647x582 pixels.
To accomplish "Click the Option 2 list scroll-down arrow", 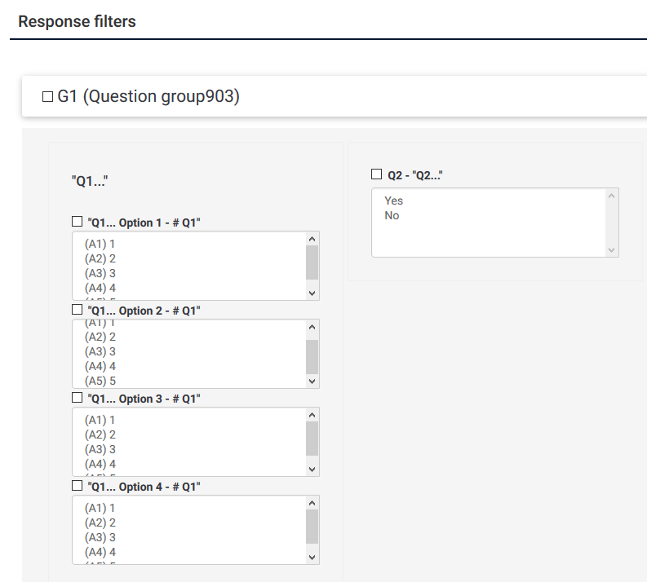I will pyautogui.click(x=312, y=380).
